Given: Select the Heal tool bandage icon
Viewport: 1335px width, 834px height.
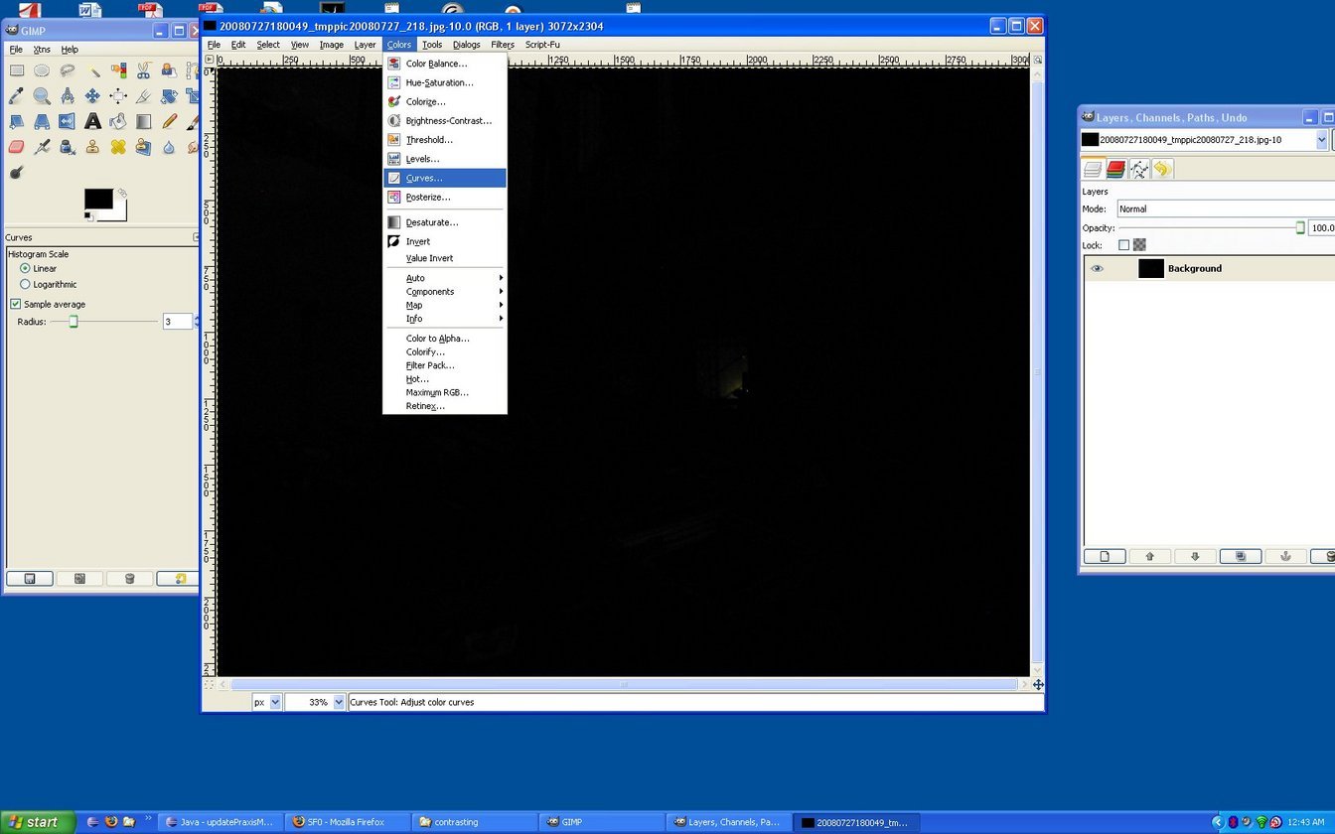Looking at the screenshot, I should pyautogui.click(x=118, y=147).
